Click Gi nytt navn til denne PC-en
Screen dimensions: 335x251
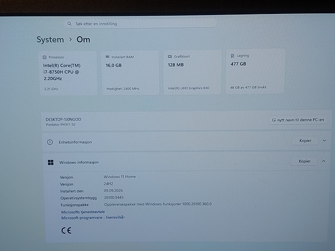(x=298, y=120)
